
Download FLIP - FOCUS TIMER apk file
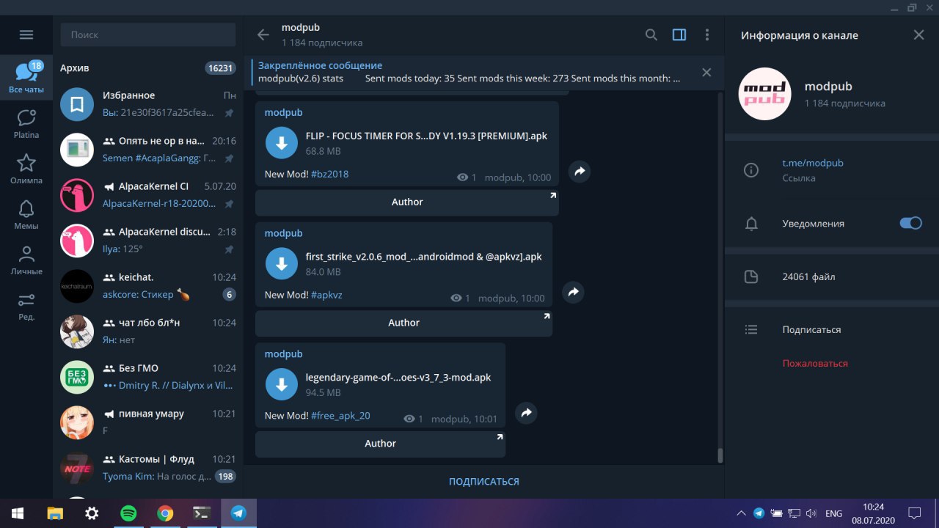pyautogui.click(x=281, y=143)
